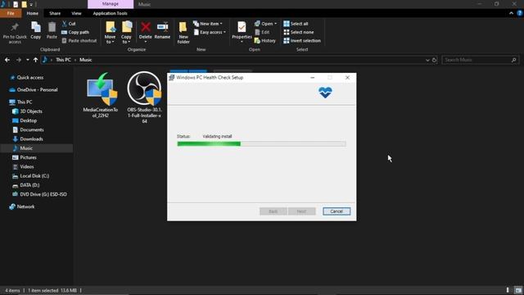Click Edit in the Open group
The height and width of the screenshot is (295, 524).
click(x=262, y=32)
